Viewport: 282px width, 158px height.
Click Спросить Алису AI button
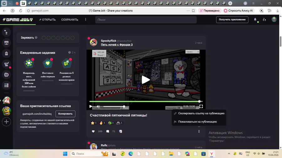pos(238,11)
